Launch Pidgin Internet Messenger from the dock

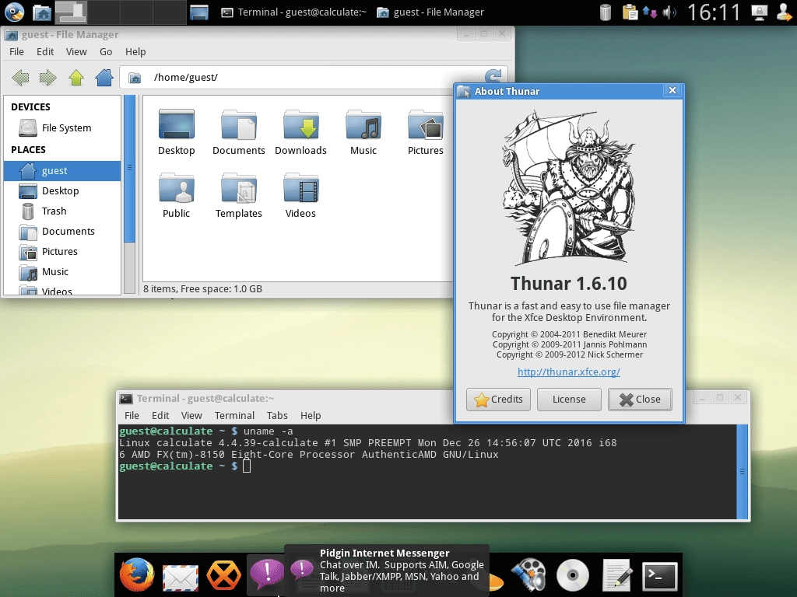[266, 574]
